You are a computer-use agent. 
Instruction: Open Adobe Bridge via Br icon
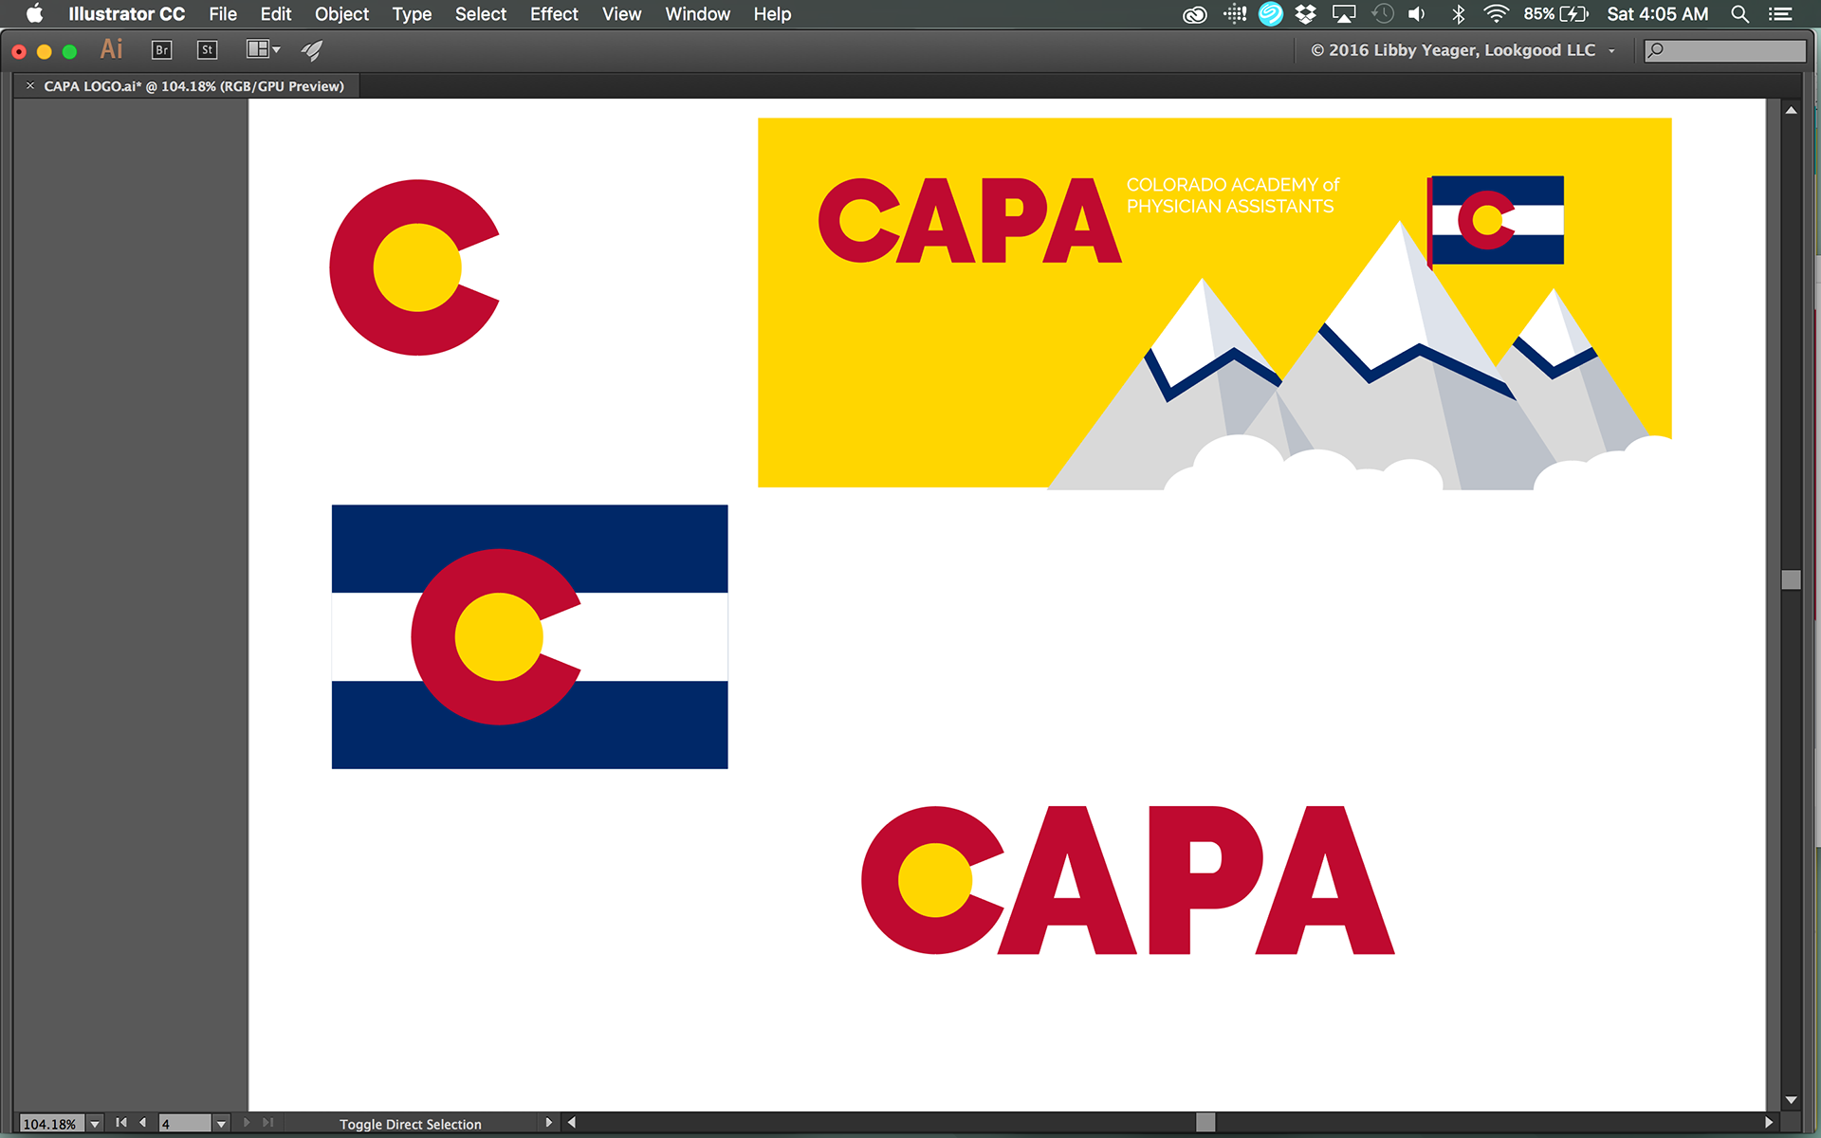161,50
